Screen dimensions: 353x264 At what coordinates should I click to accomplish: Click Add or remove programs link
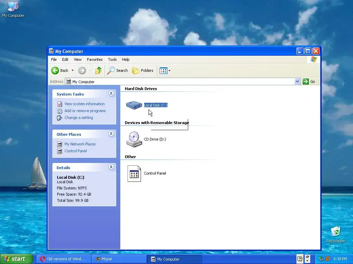[x=85, y=111]
